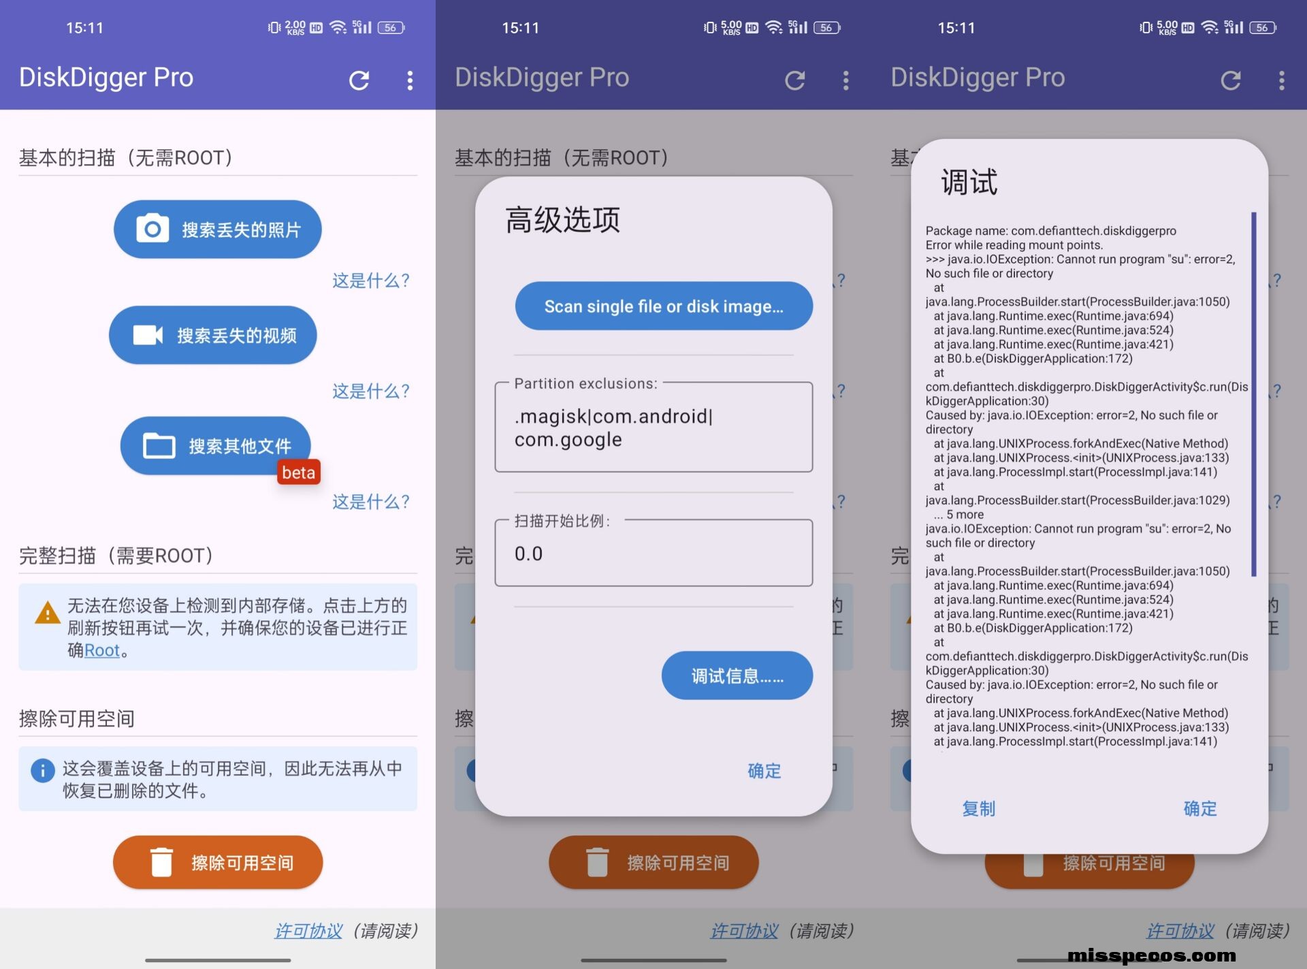Tap the red beta badge
The image size is (1307, 969).
298,472
